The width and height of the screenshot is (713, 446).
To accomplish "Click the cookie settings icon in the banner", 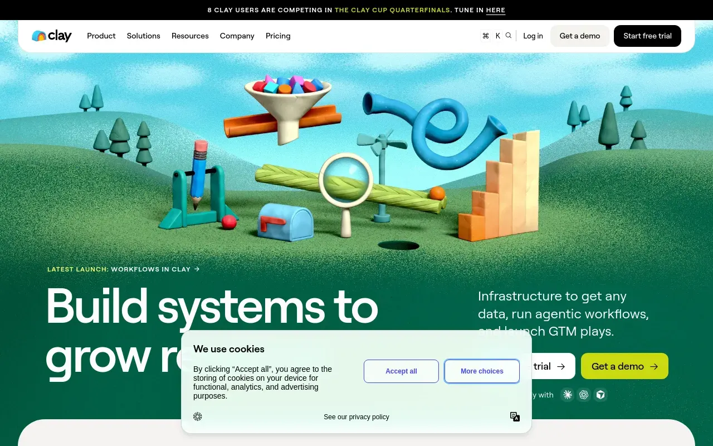I will (x=198, y=416).
